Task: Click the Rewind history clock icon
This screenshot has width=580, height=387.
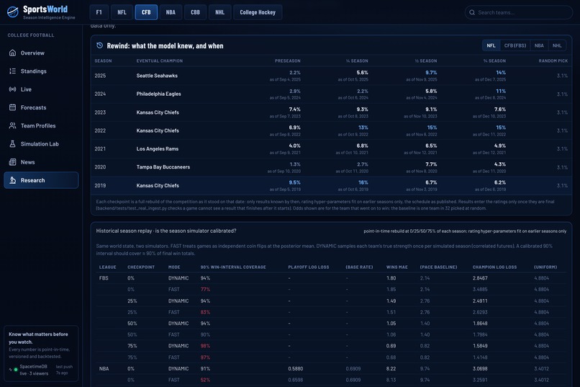Action: 99,45
